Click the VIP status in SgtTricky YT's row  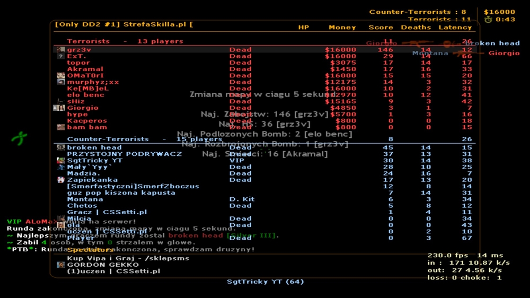236,160
